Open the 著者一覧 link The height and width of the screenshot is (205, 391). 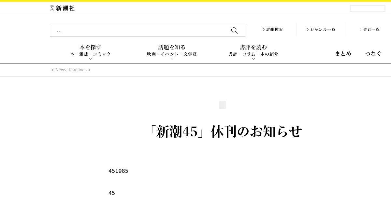[x=369, y=29]
